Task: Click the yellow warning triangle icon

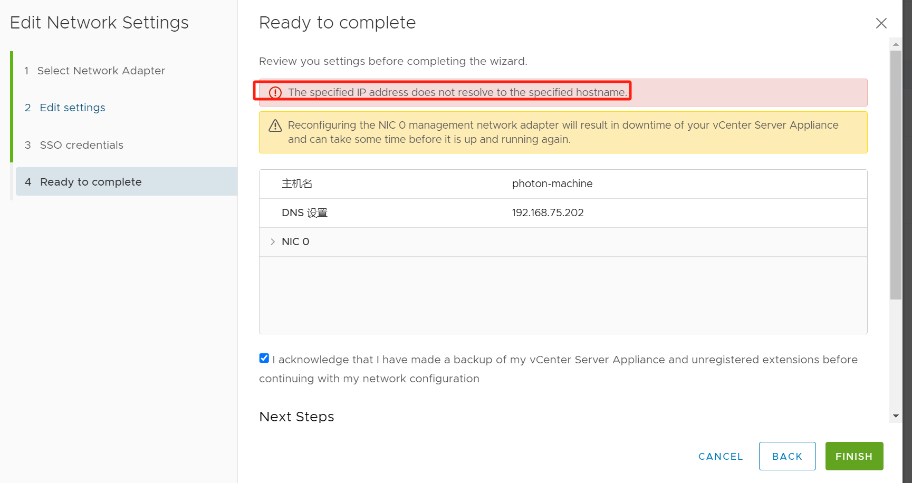Action: [275, 125]
